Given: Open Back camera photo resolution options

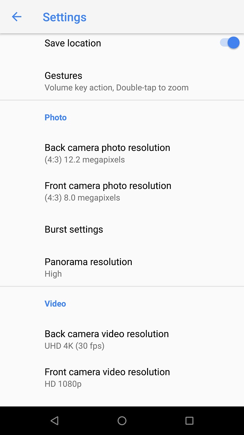Looking at the screenshot, I should click(x=122, y=153).
